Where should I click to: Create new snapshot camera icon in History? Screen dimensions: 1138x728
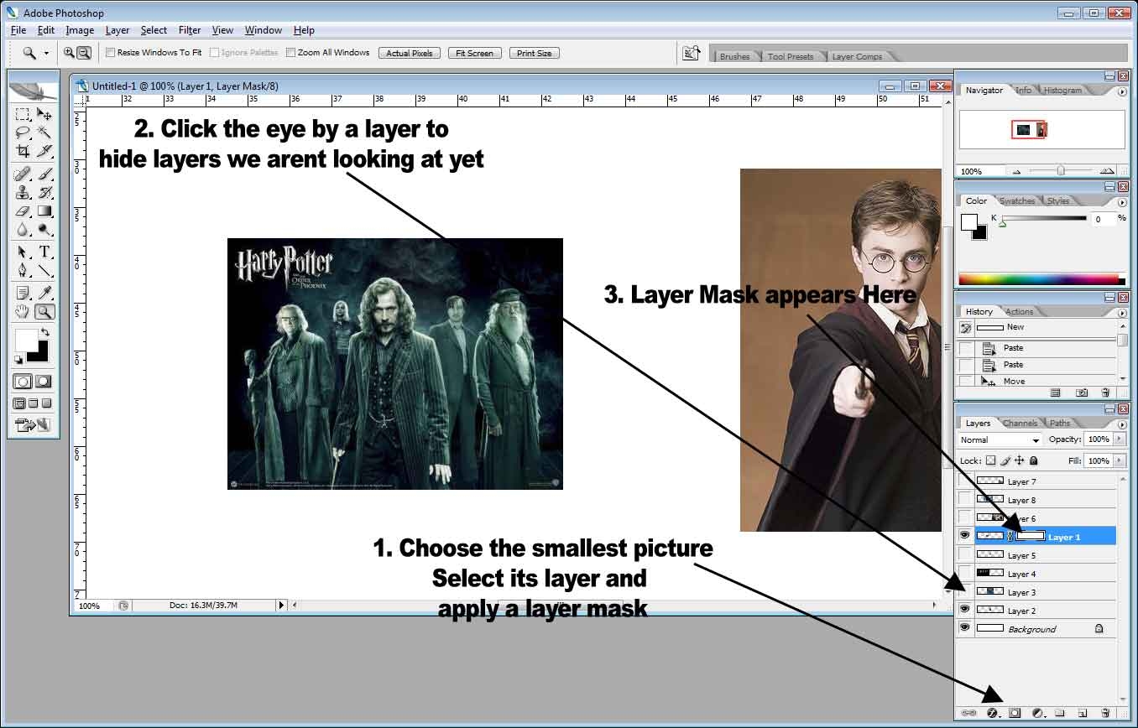1082,393
